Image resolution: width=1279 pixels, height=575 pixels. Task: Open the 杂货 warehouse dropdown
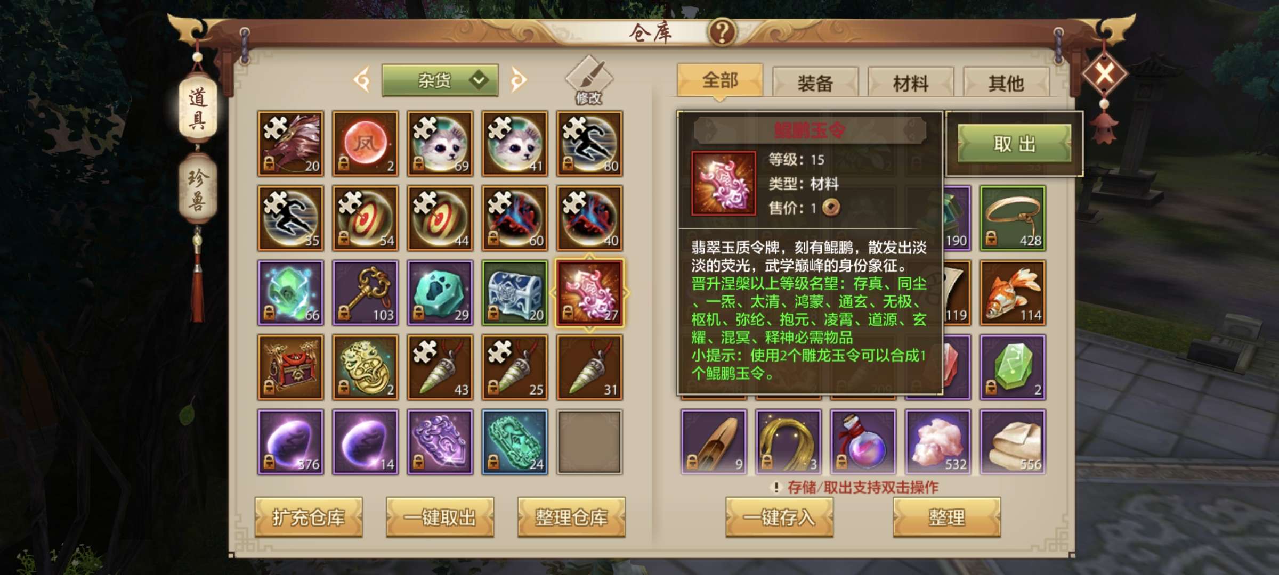[440, 80]
